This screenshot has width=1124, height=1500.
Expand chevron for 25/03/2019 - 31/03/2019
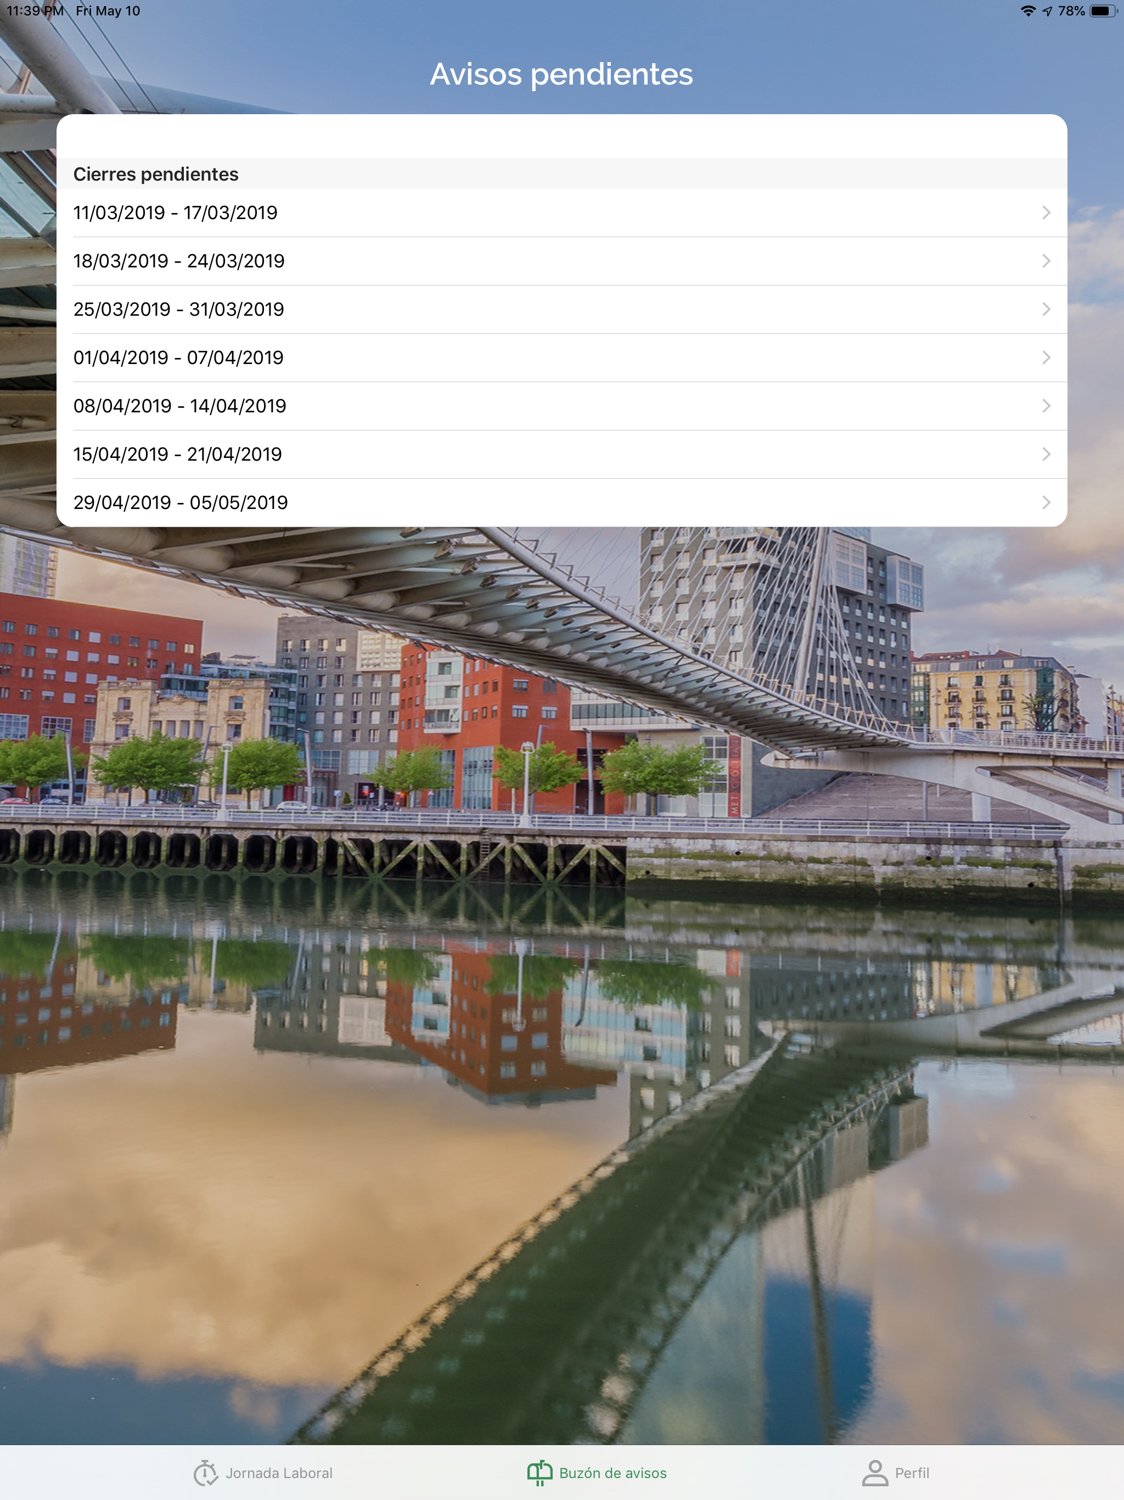coord(1046,309)
